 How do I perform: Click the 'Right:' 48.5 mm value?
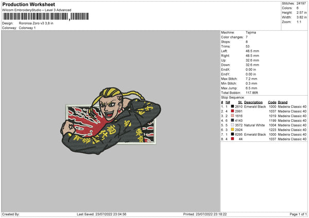pyautogui.click(x=252, y=56)
